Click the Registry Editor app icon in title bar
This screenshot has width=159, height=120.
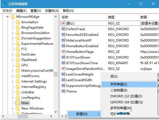4,4
